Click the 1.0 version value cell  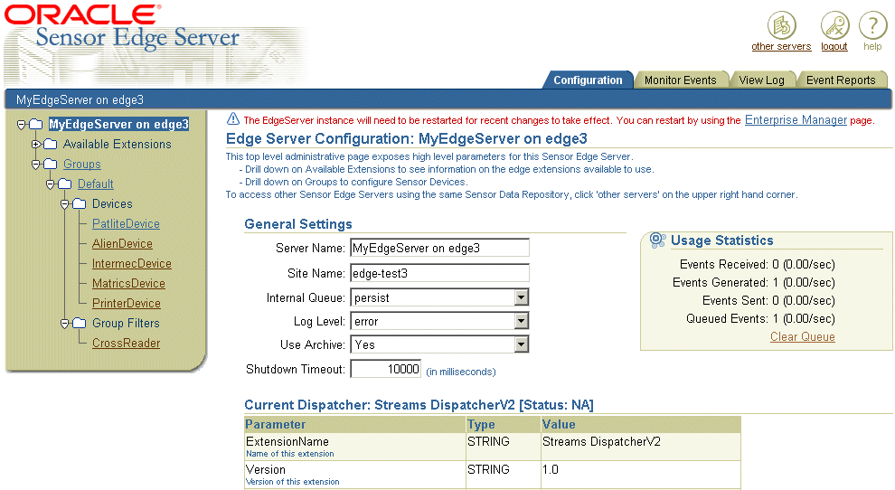point(640,476)
